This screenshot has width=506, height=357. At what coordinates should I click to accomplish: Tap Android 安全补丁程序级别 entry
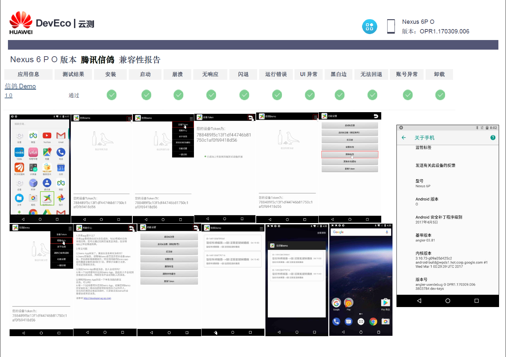pyautogui.click(x=439, y=220)
